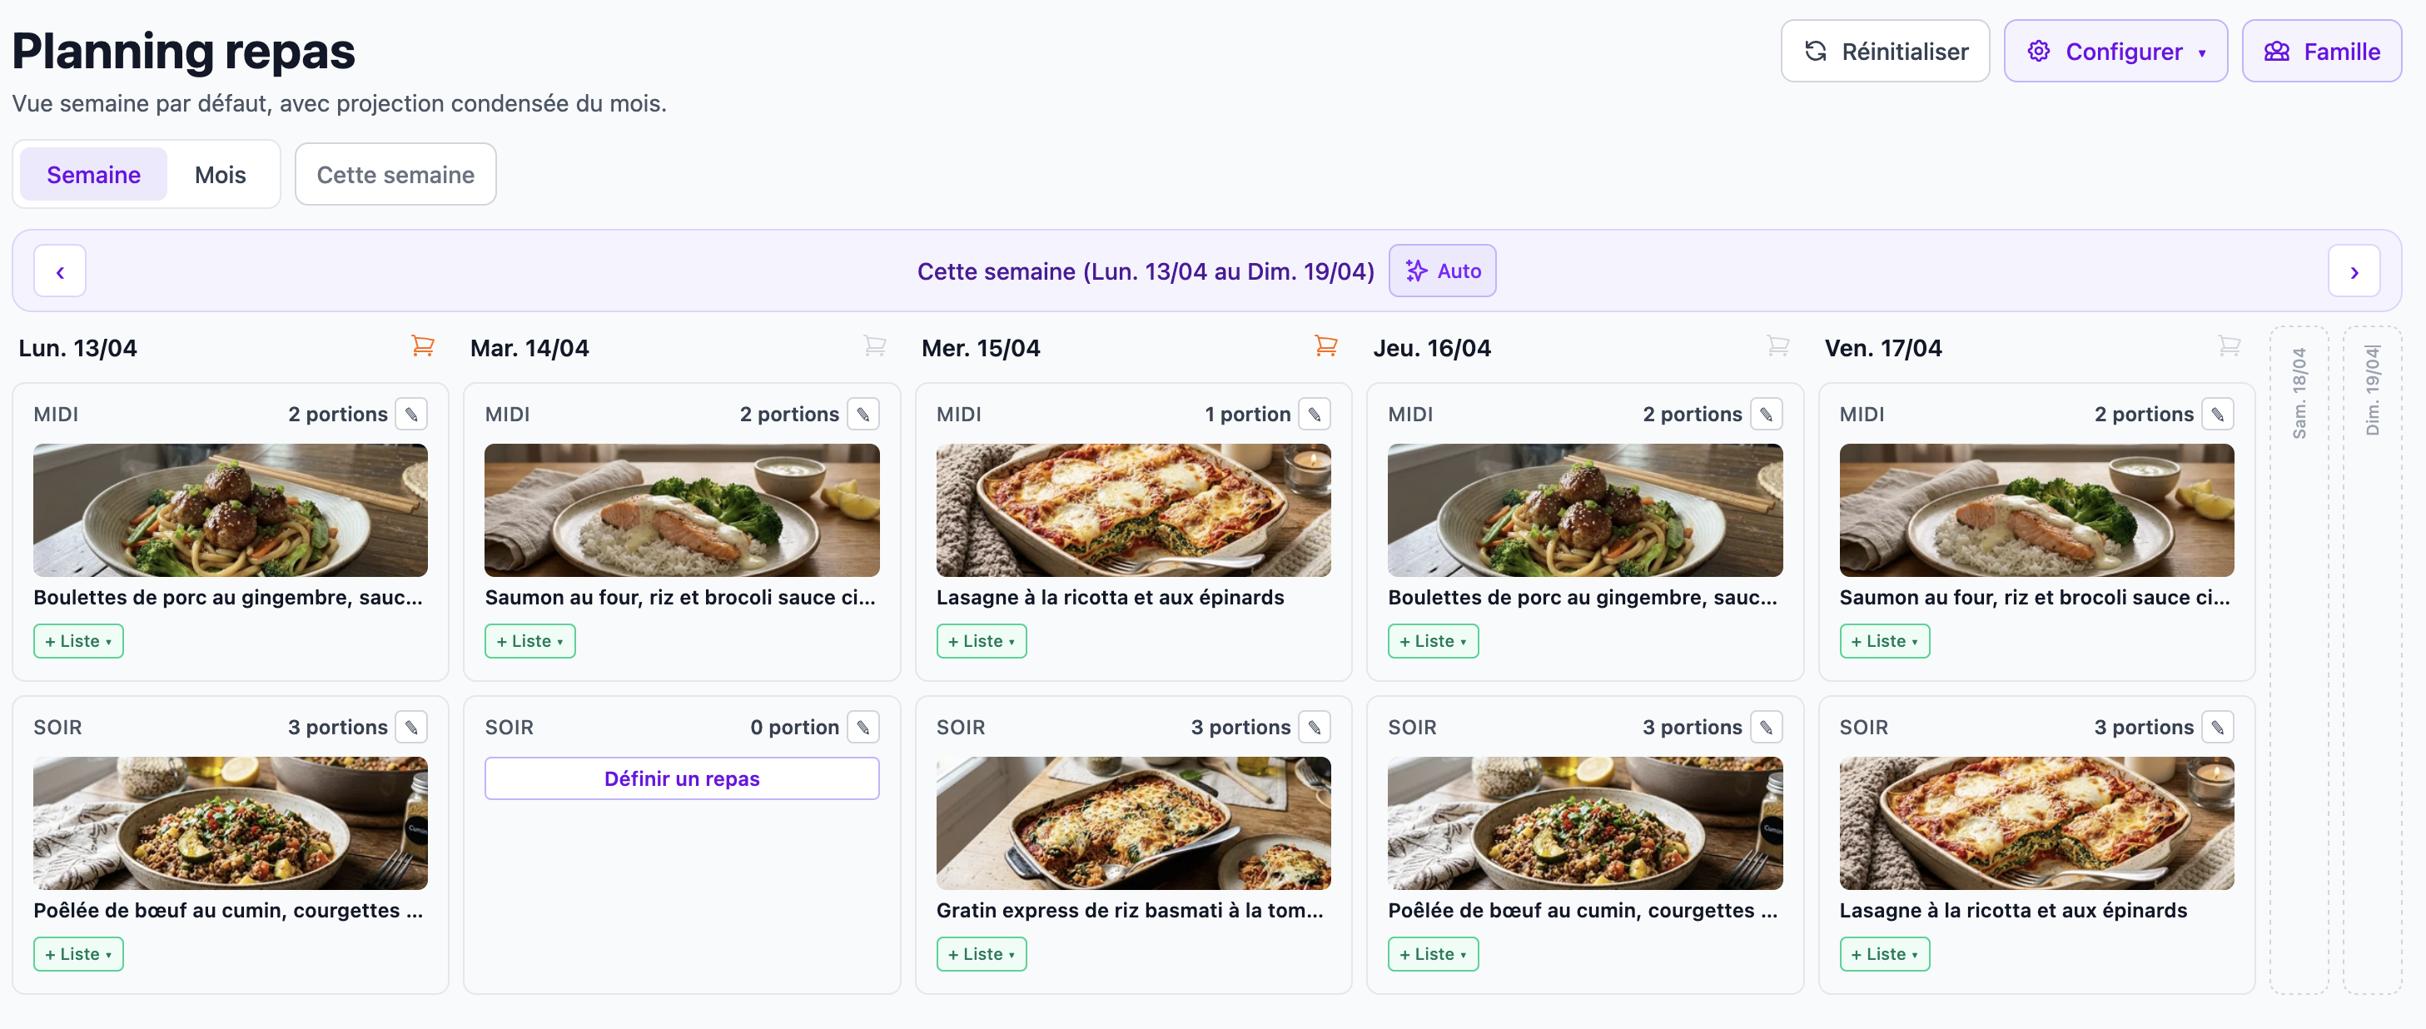Edit the 1 portion field on Wednesday MIDI
Image resolution: width=2426 pixels, height=1029 pixels.
point(1315,413)
